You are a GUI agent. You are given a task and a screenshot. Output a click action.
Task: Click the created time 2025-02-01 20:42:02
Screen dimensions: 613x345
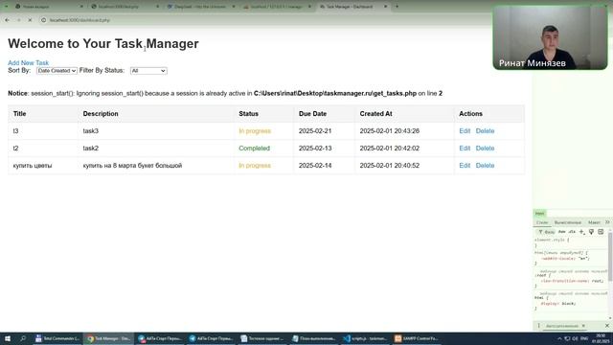(x=390, y=149)
